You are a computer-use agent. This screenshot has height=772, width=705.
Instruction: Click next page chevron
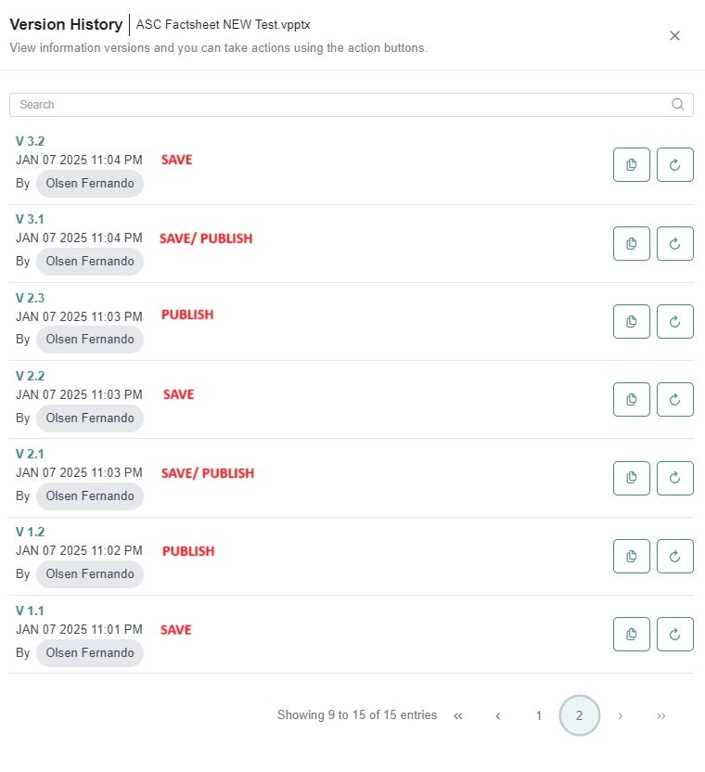(621, 716)
